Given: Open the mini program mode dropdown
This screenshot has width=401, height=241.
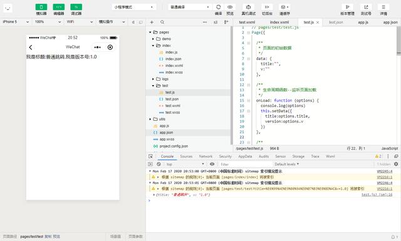Looking at the screenshot, I should click(x=134, y=7).
